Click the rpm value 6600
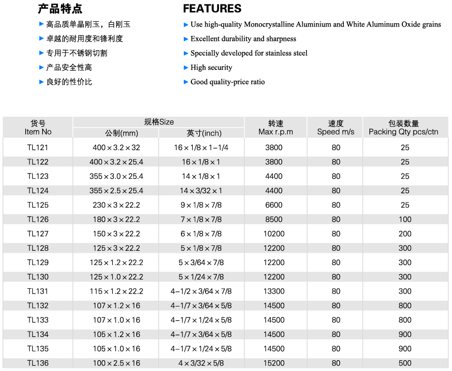 (274, 205)
